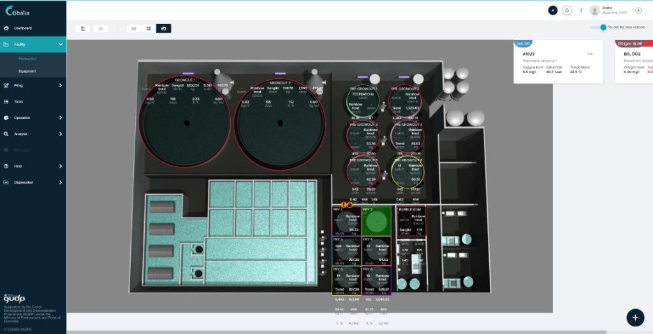Expand the Filing sidebar menu

61,85
